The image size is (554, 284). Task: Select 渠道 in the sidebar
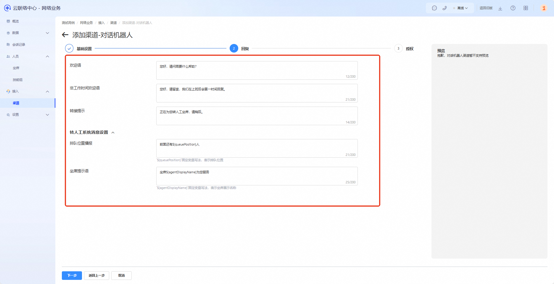(16, 103)
